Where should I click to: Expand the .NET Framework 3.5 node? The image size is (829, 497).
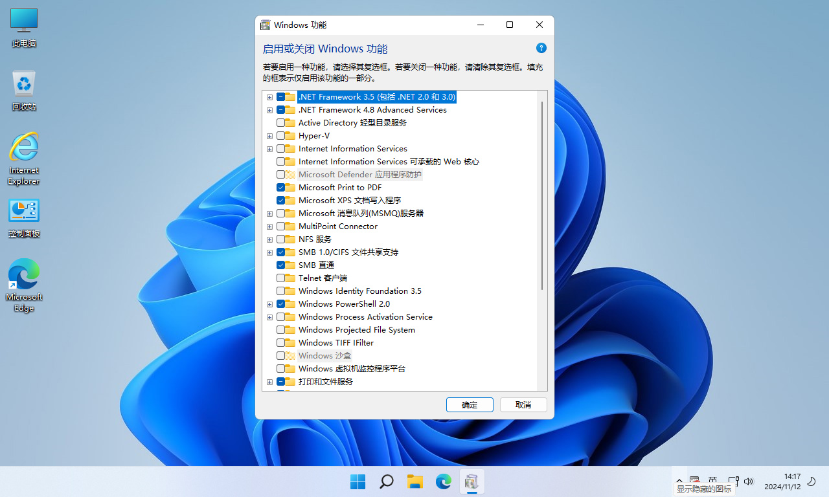269,97
